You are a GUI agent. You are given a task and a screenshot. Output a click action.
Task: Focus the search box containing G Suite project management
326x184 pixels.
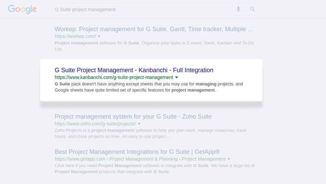tap(155, 9)
